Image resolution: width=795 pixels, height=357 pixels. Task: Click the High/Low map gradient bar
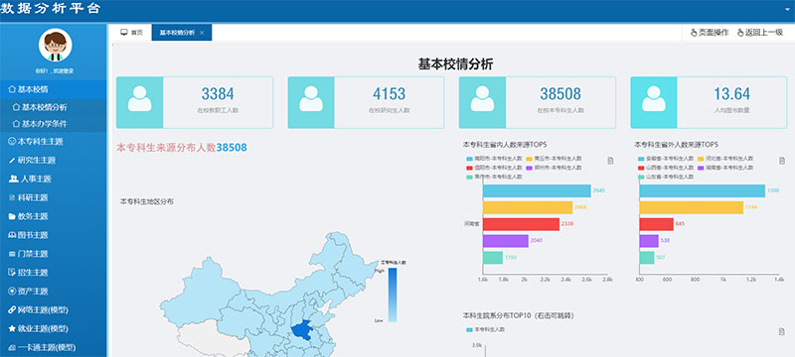pos(393,295)
